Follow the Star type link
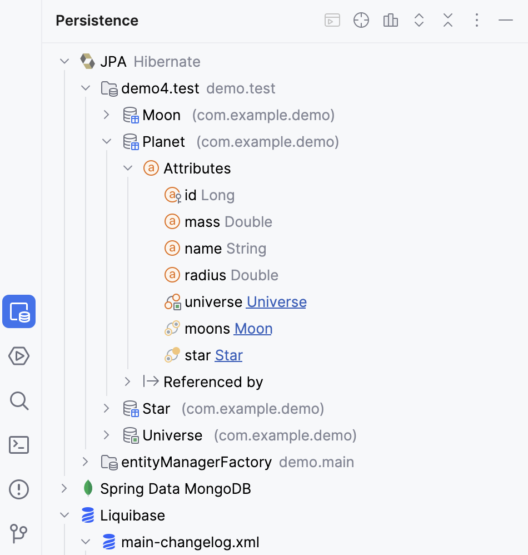 pos(229,355)
